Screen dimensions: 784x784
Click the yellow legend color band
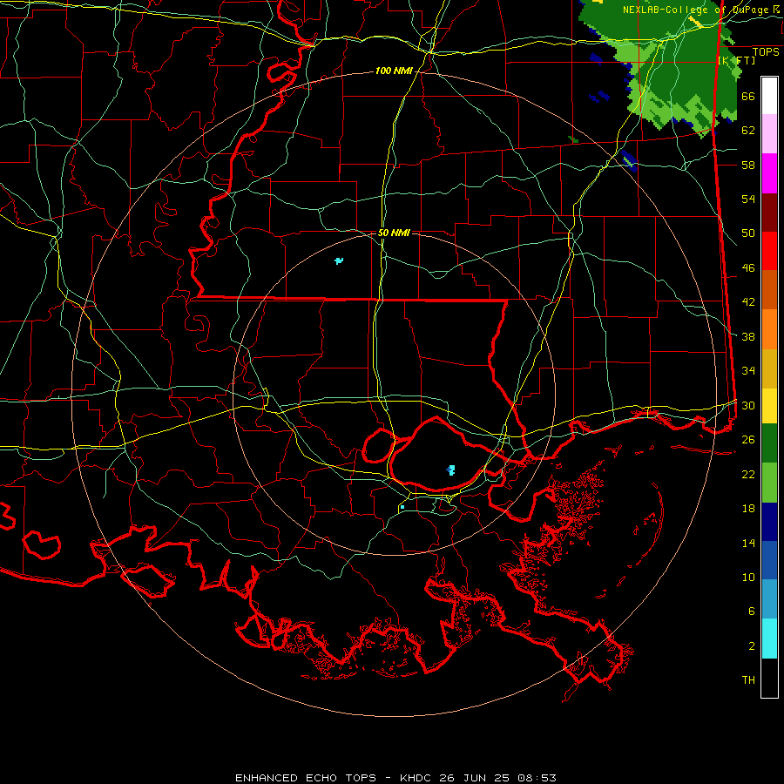coord(769,405)
